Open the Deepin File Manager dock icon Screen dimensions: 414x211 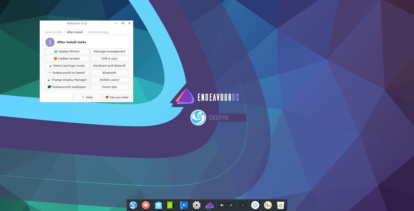click(158, 205)
